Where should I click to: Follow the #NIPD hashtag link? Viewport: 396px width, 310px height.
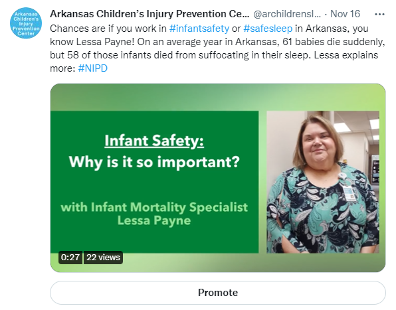pyautogui.click(x=92, y=68)
